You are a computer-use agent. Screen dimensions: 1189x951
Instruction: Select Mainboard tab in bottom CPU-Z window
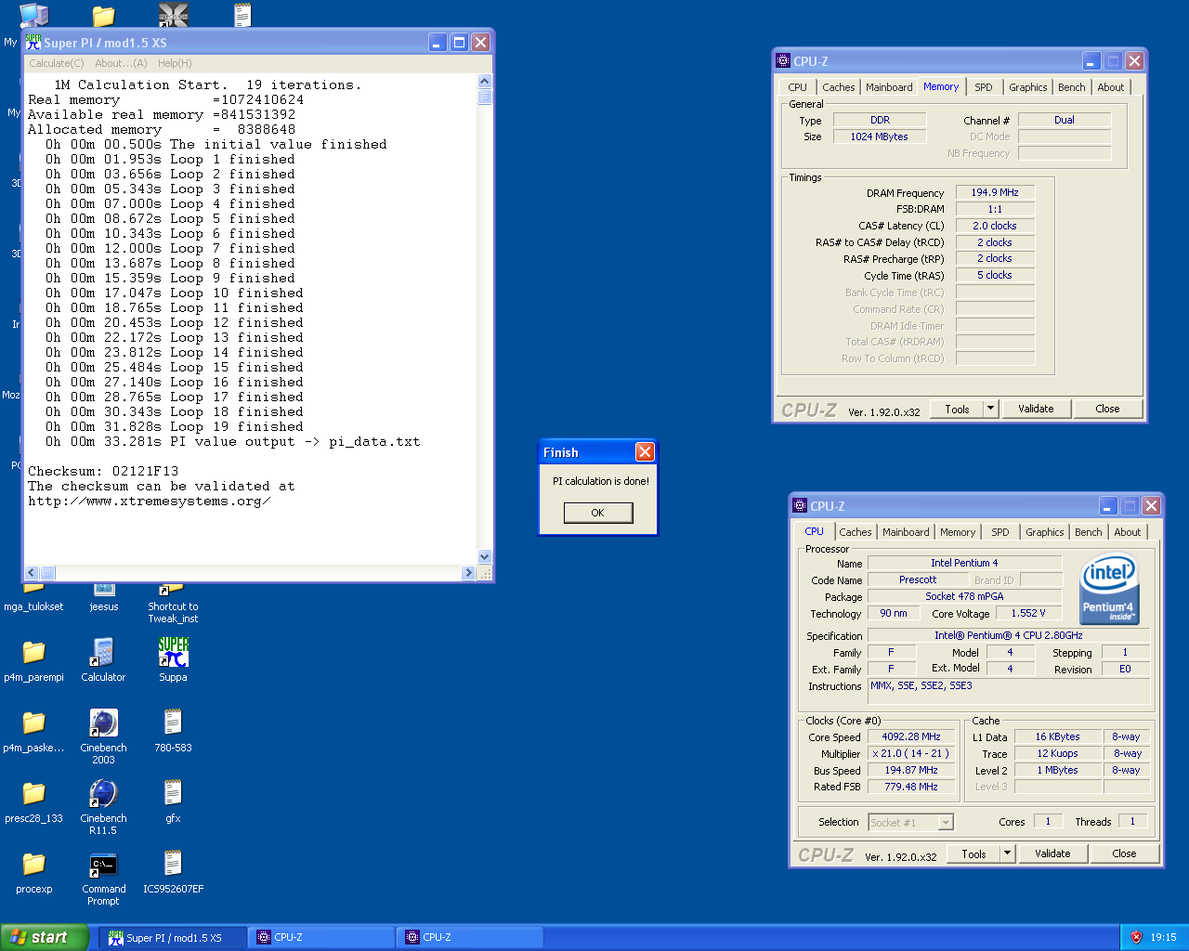[x=906, y=532]
